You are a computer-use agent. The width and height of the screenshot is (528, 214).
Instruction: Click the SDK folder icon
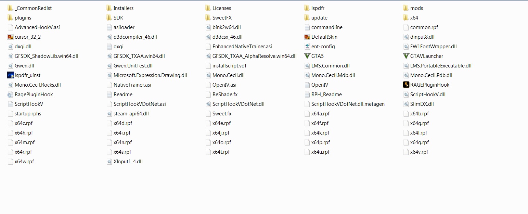109,17
